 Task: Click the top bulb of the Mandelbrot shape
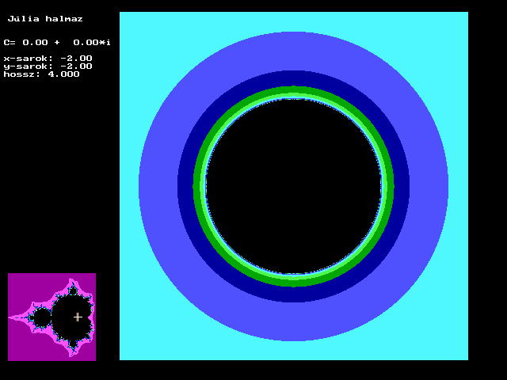(x=72, y=290)
